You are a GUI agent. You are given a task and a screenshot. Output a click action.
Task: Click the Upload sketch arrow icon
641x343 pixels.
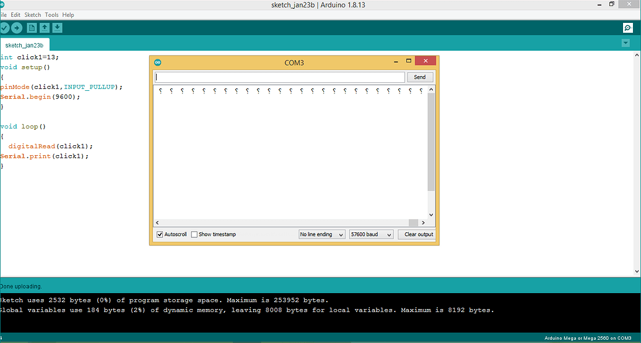pyautogui.click(x=17, y=28)
